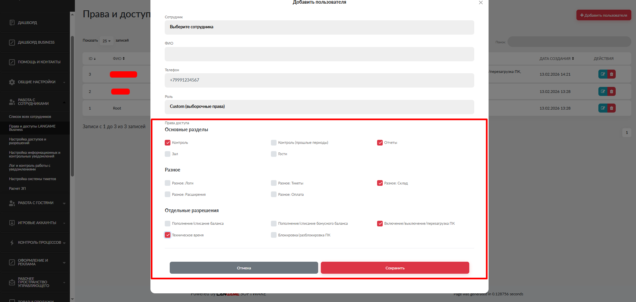Click the Отмена button
This screenshot has width=636, height=302.
point(244,268)
